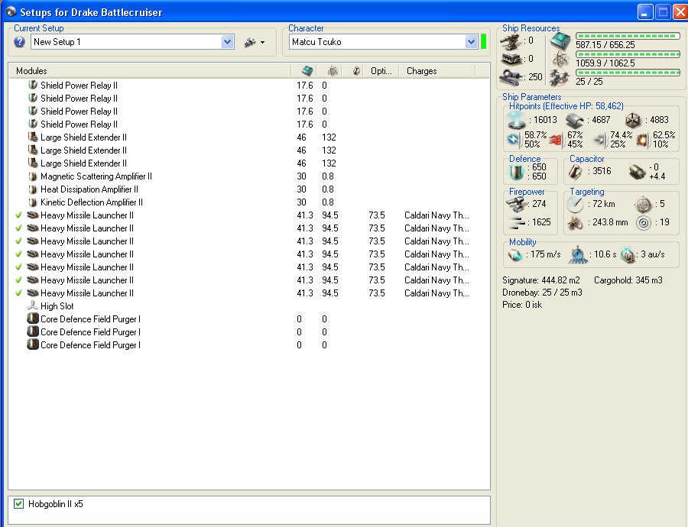The width and height of the screenshot is (688, 527).
Task: Click the launcher hardpoints icon in Ship Resources
Action: pyautogui.click(x=511, y=59)
